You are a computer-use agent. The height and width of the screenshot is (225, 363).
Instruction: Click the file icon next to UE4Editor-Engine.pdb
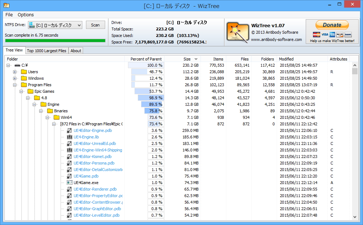click(69, 130)
